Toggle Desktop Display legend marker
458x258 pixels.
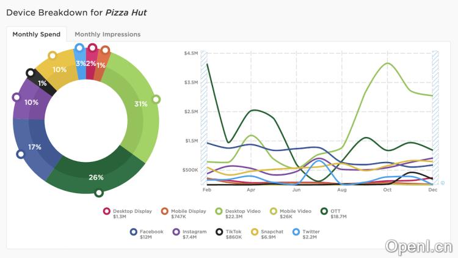(107, 212)
